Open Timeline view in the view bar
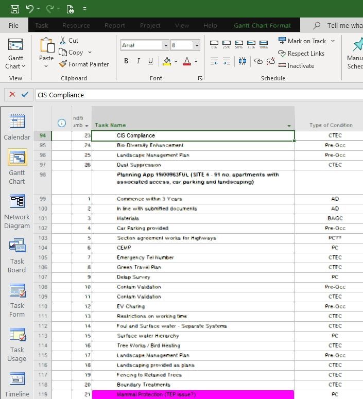The width and height of the screenshot is (363, 399). click(x=17, y=385)
